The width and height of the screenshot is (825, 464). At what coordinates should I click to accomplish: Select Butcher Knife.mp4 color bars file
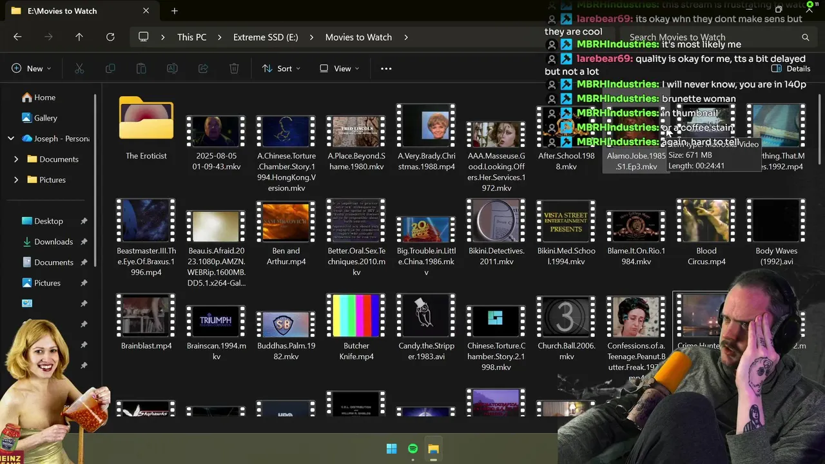[x=356, y=329]
